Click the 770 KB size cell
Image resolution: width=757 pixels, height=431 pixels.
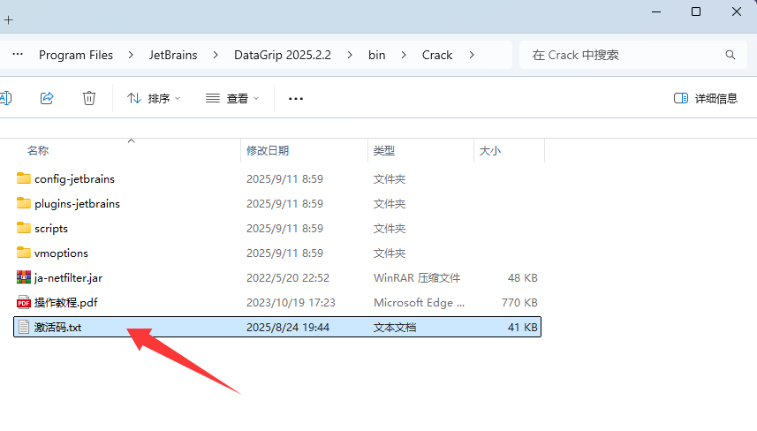519,303
